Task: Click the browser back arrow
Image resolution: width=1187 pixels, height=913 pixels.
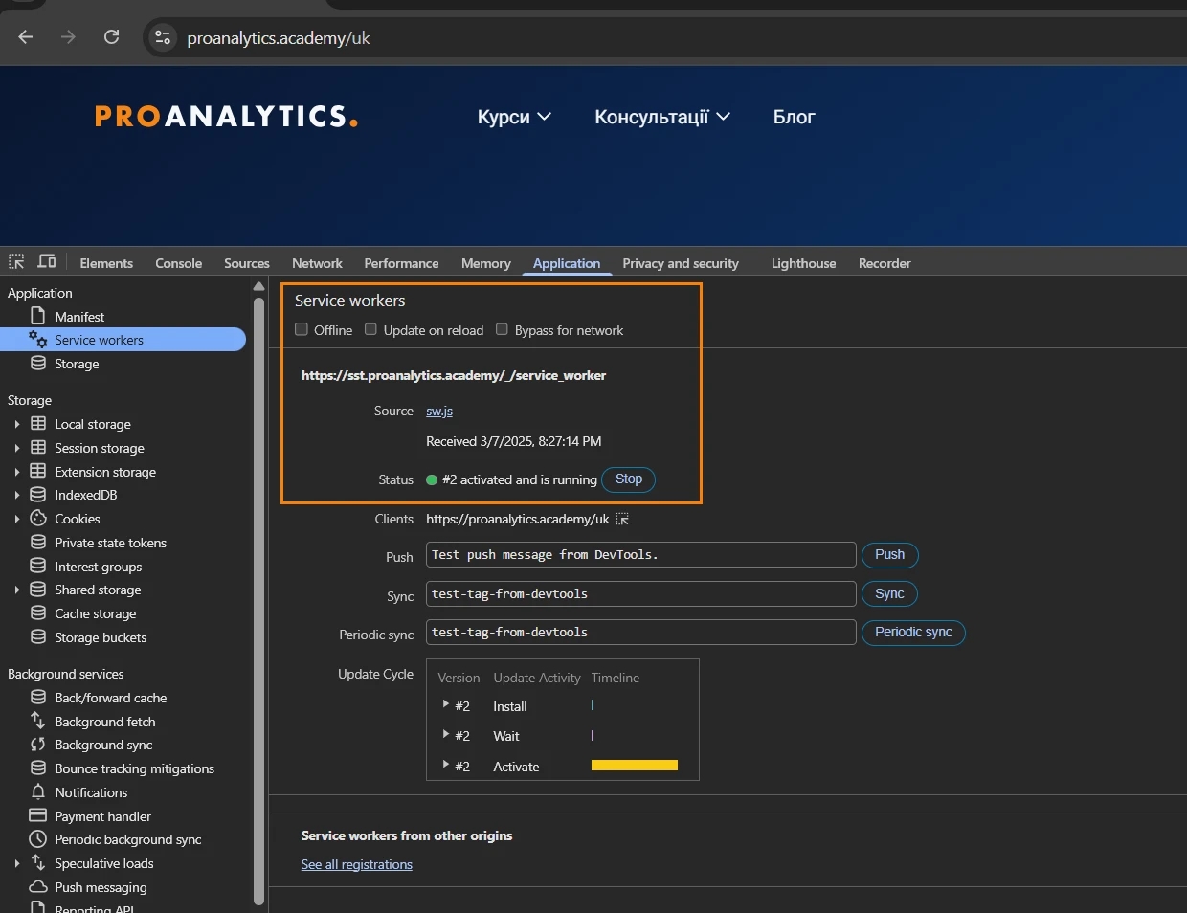Action: [26, 37]
